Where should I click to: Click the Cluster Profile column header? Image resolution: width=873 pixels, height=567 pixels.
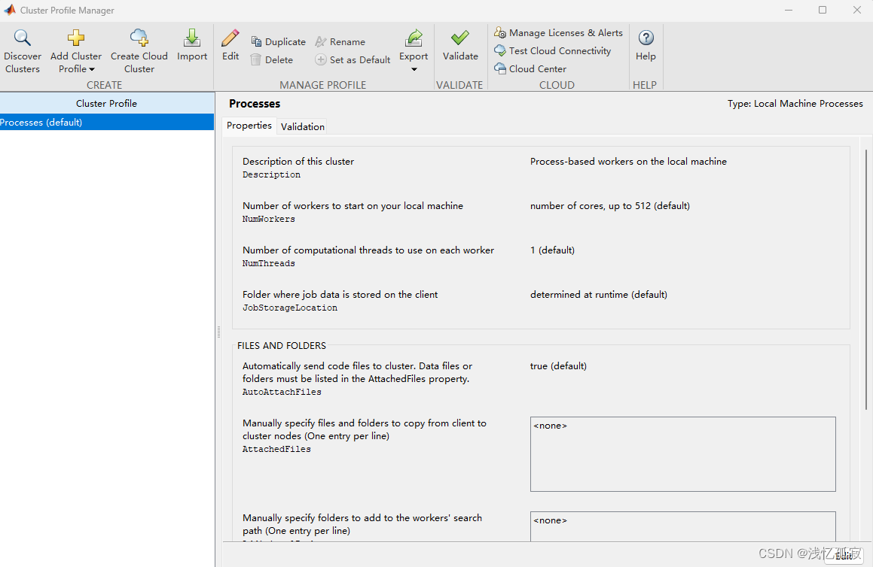click(x=107, y=103)
